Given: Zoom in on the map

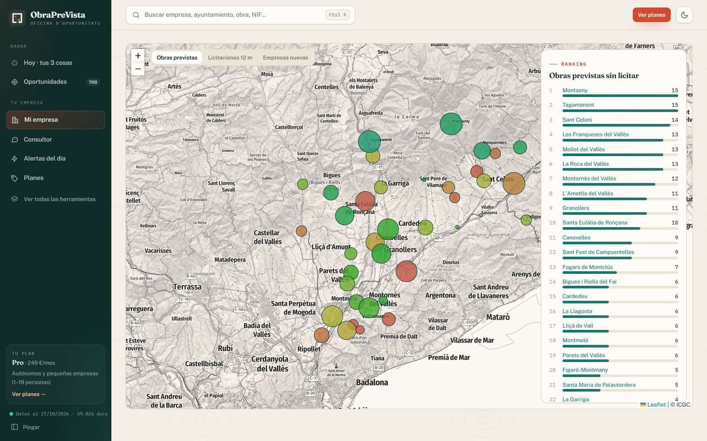Looking at the screenshot, I should click(138, 56).
